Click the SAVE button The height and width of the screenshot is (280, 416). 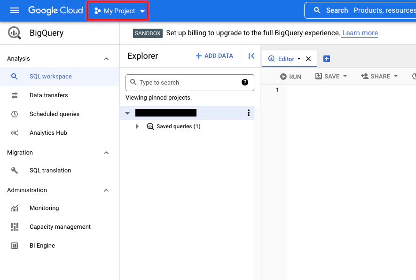[x=327, y=77]
